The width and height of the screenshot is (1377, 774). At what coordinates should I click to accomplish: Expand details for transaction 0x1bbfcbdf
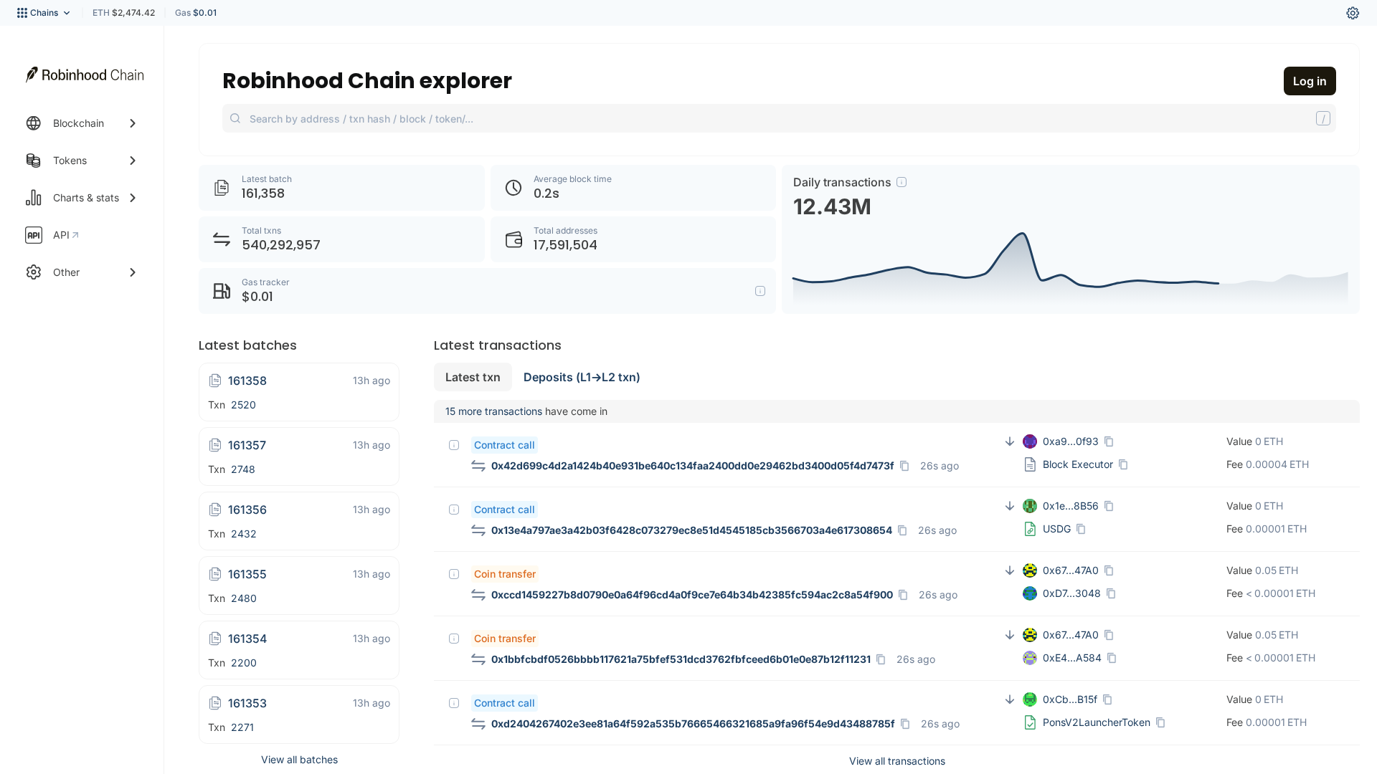coord(454,639)
